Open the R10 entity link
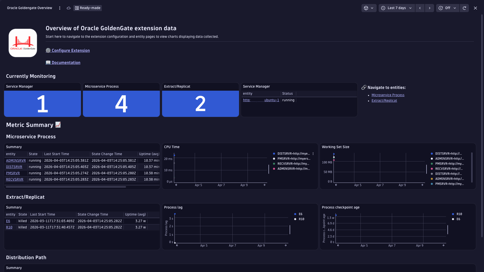This screenshot has height=272, width=484. pyautogui.click(x=9, y=227)
